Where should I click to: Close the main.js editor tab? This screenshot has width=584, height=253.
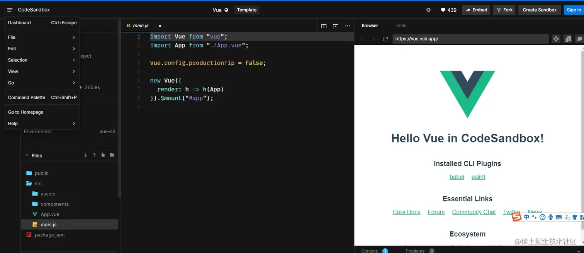(160, 26)
